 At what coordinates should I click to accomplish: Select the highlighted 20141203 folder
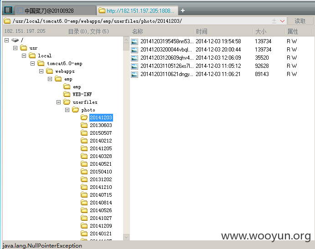point(101,117)
